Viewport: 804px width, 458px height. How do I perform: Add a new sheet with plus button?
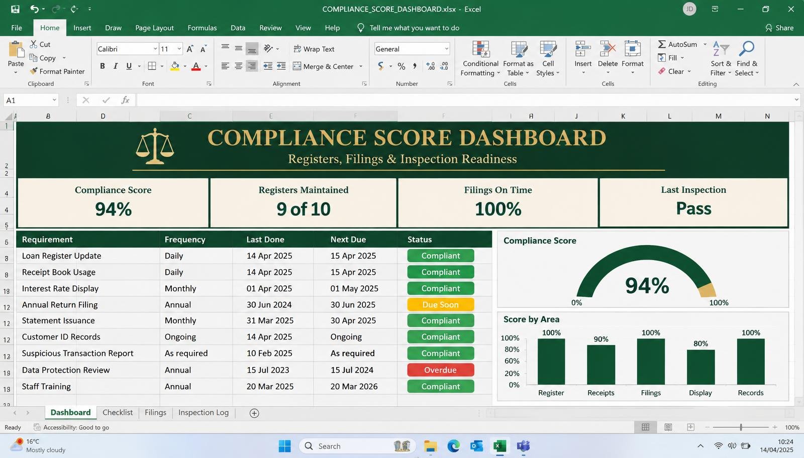[x=254, y=413]
